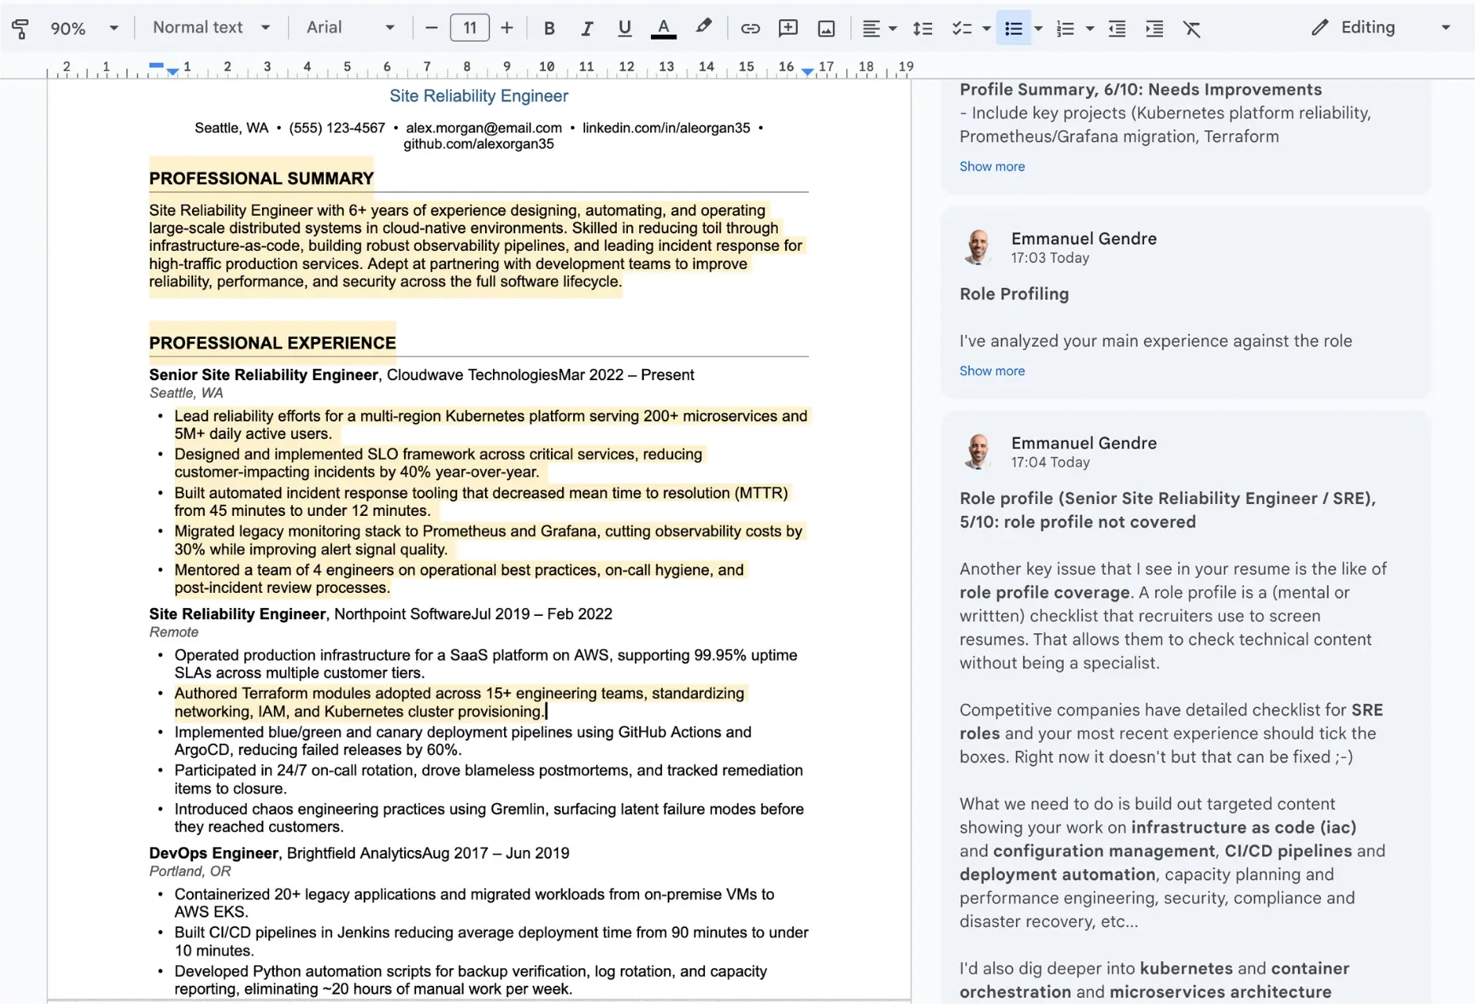This screenshot has height=1004, width=1475.
Task: Click the PROFESSIONAL EXPERIENCE heading
Action: (272, 343)
